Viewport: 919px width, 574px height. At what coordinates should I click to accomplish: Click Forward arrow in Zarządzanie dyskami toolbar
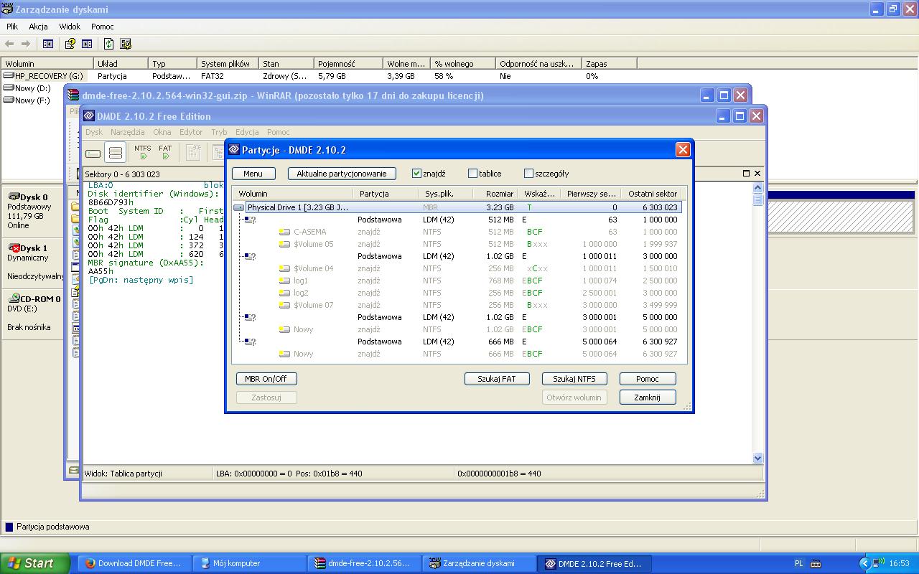[x=27, y=44]
